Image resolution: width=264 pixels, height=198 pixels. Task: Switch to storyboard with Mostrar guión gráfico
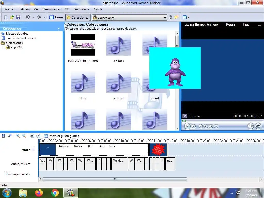(x=62, y=136)
